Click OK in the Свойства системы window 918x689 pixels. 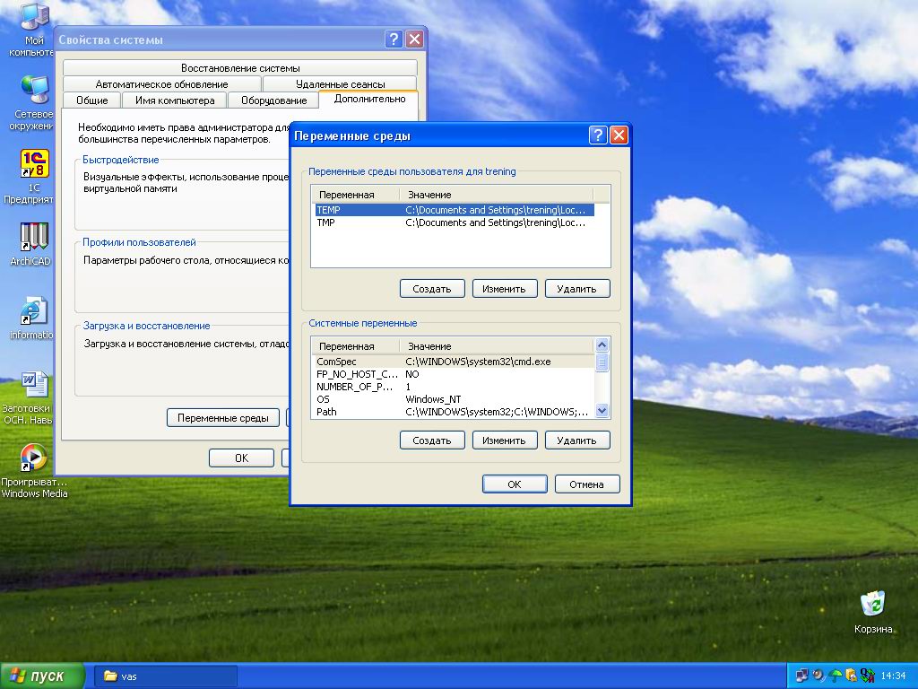click(x=241, y=458)
